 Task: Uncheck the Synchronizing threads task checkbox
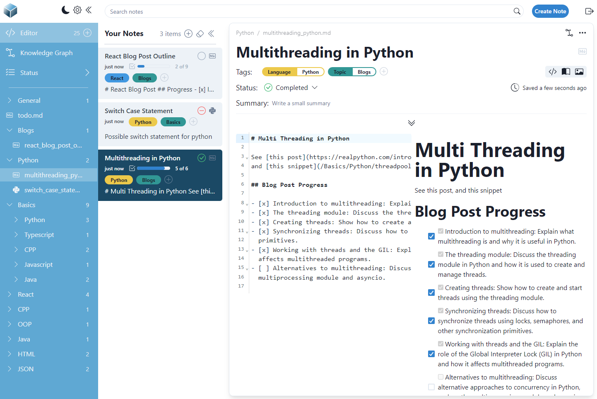(431, 321)
